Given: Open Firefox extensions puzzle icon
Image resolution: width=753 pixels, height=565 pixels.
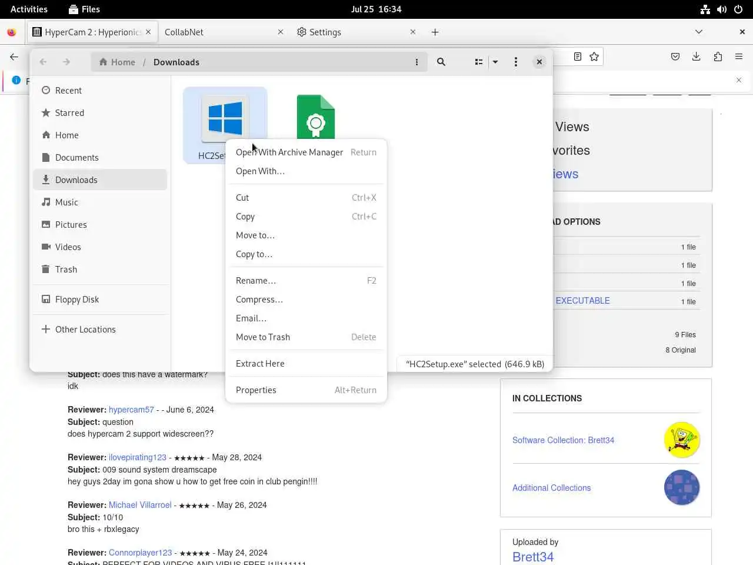Looking at the screenshot, I should point(718,56).
